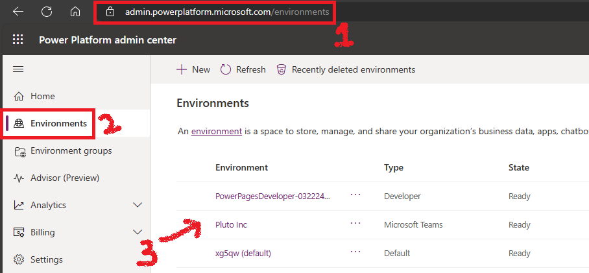
Task: Expand the Billing chevron
Action: click(138, 232)
